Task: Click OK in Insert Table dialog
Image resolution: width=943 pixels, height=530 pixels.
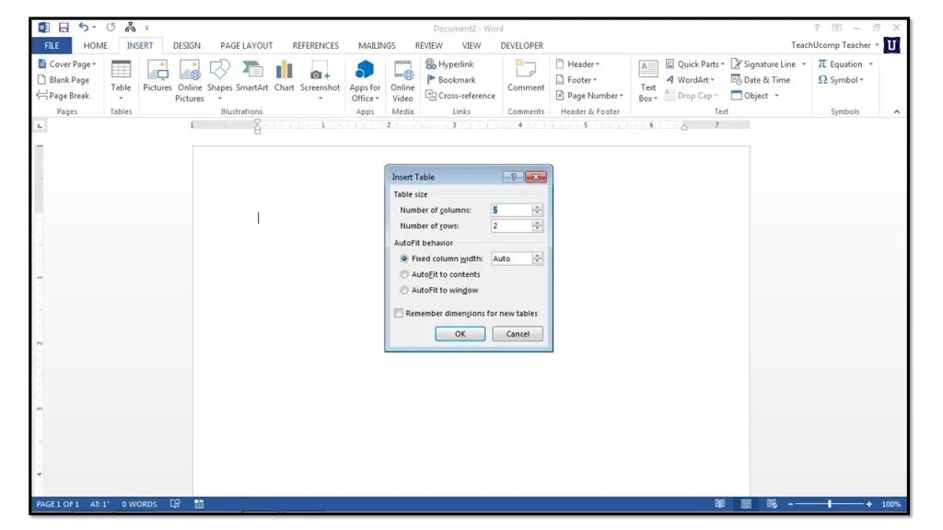Action: [x=460, y=334]
